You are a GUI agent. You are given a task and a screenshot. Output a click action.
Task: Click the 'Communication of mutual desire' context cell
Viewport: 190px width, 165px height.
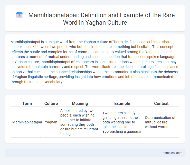[161, 122]
